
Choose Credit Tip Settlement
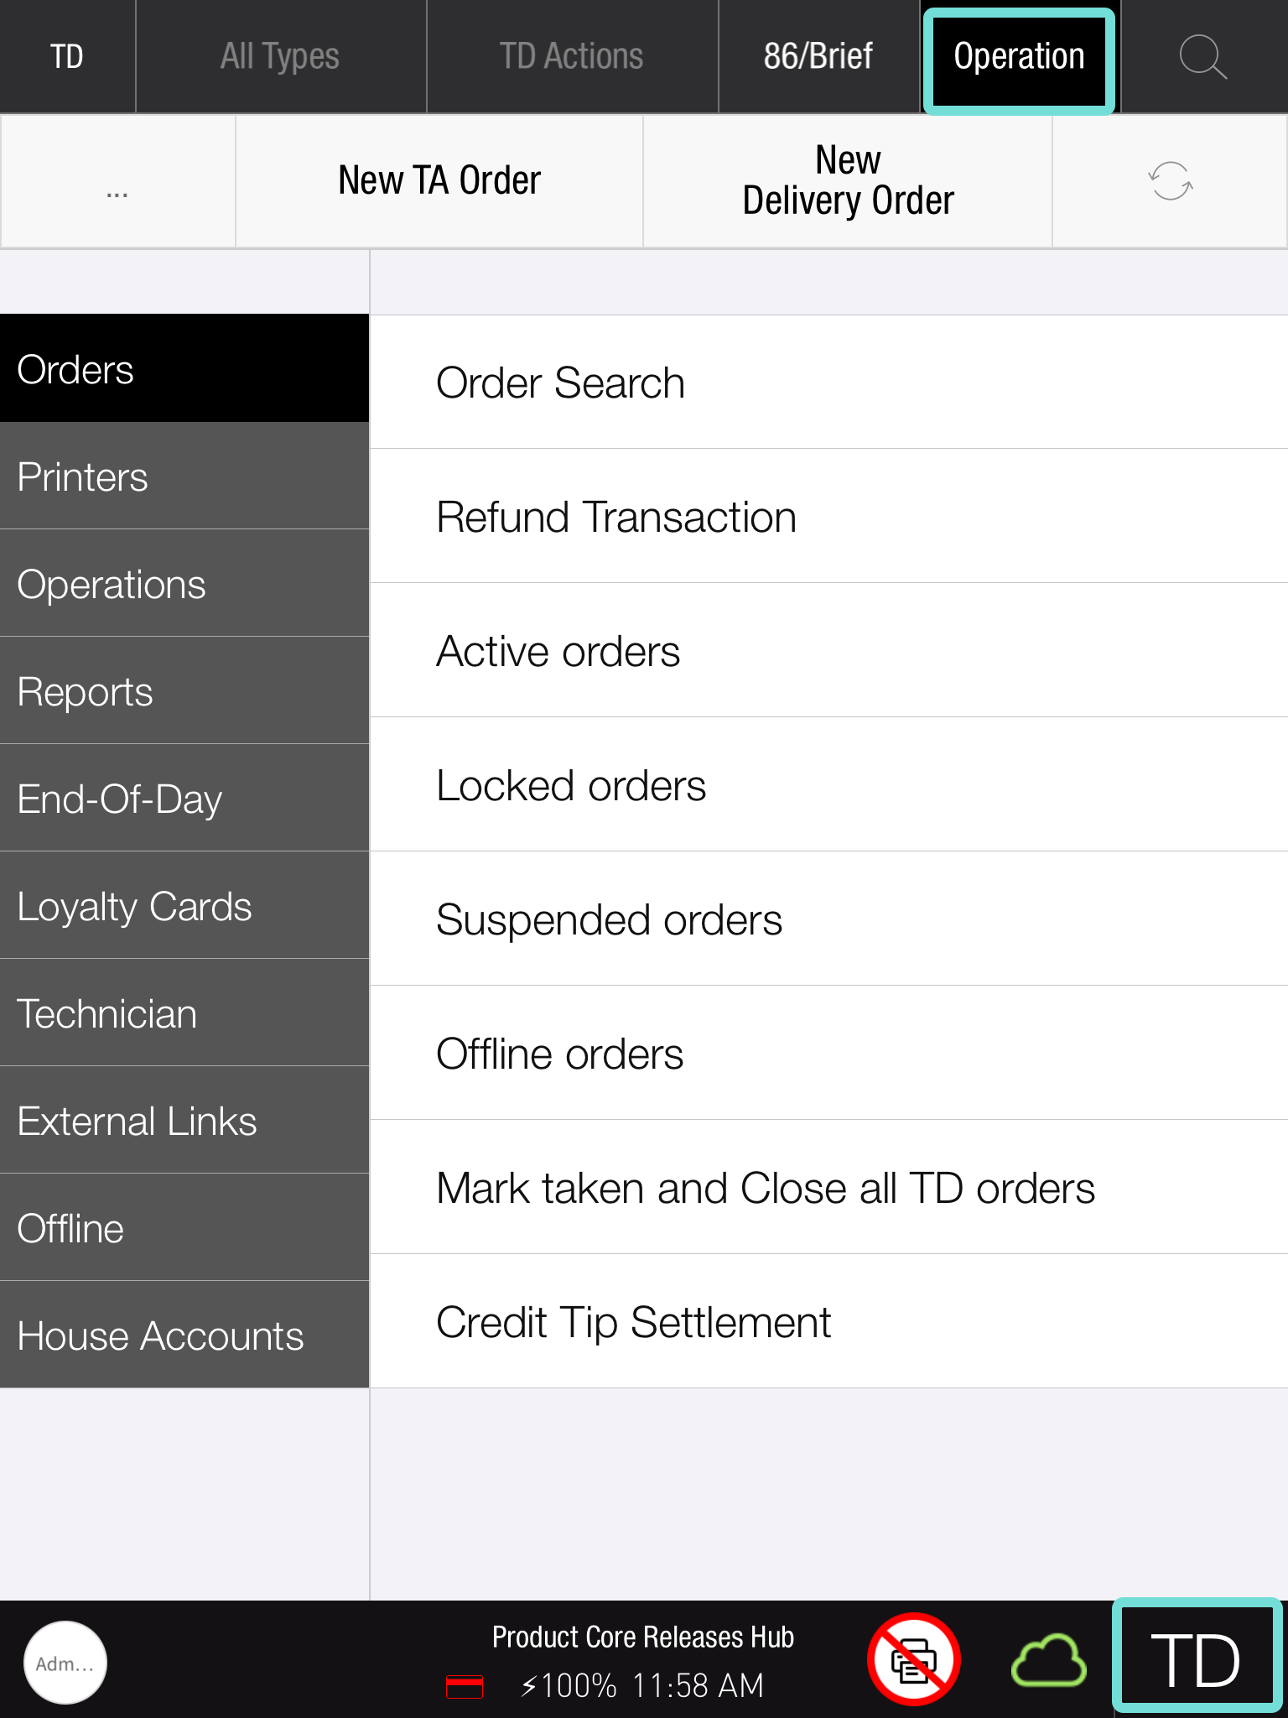[x=828, y=1322]
